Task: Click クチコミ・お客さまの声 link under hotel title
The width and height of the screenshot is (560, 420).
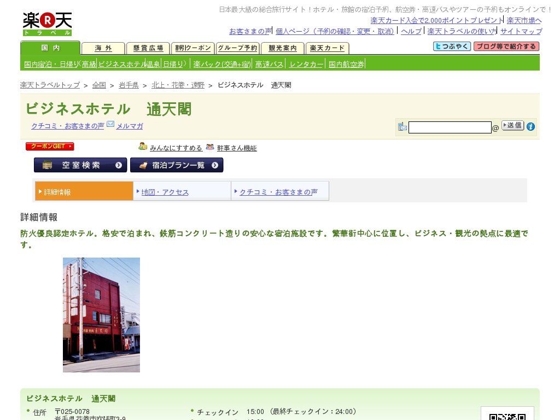Action: coord(68,126)
